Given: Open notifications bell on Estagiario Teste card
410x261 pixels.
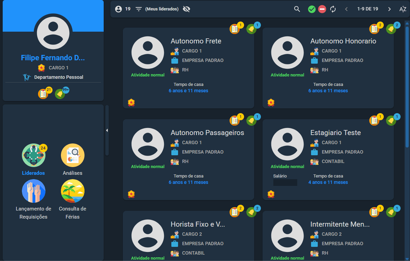Looking at the screenshot, I should tap(391, 121).
